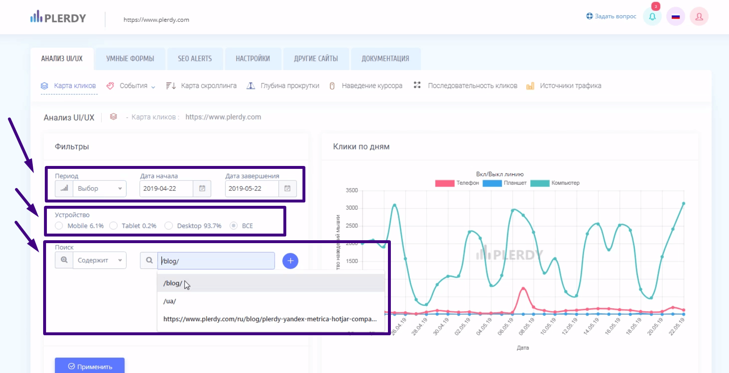Open the Выбор period dropdown
The image size is (729, 373).
pyautogui.click(x=100, y=188)
